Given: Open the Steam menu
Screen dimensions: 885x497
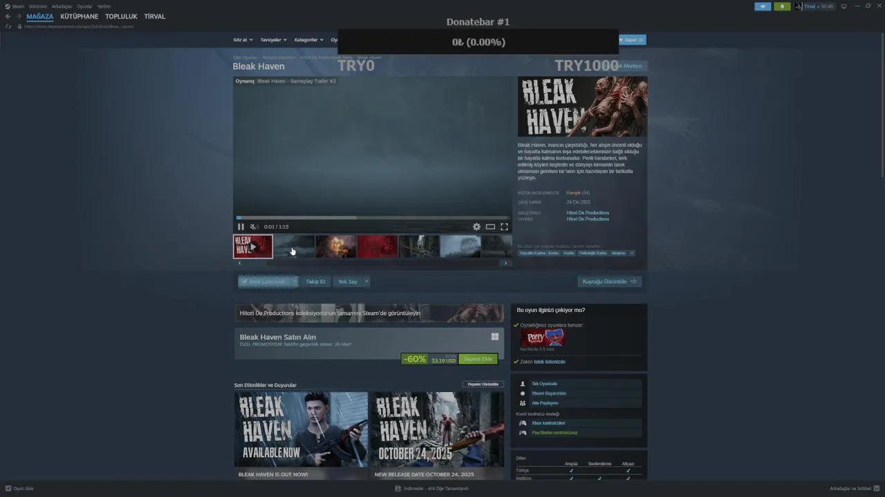Looking at the screenshot, I should (x=18, y=6).
